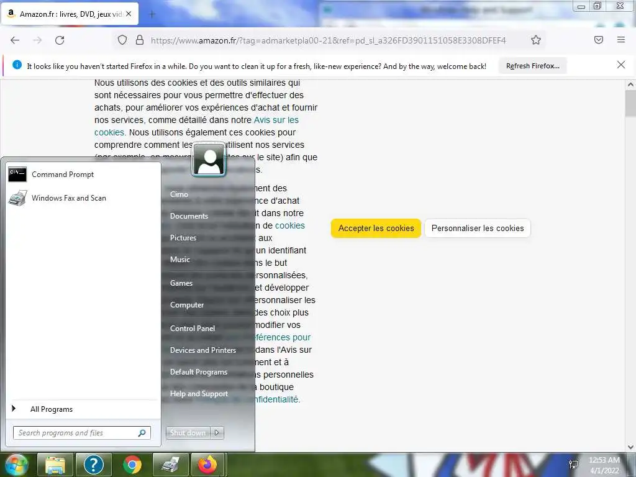
Task: Launch Google Chrome from taskbar
Action: click(132, 465)
